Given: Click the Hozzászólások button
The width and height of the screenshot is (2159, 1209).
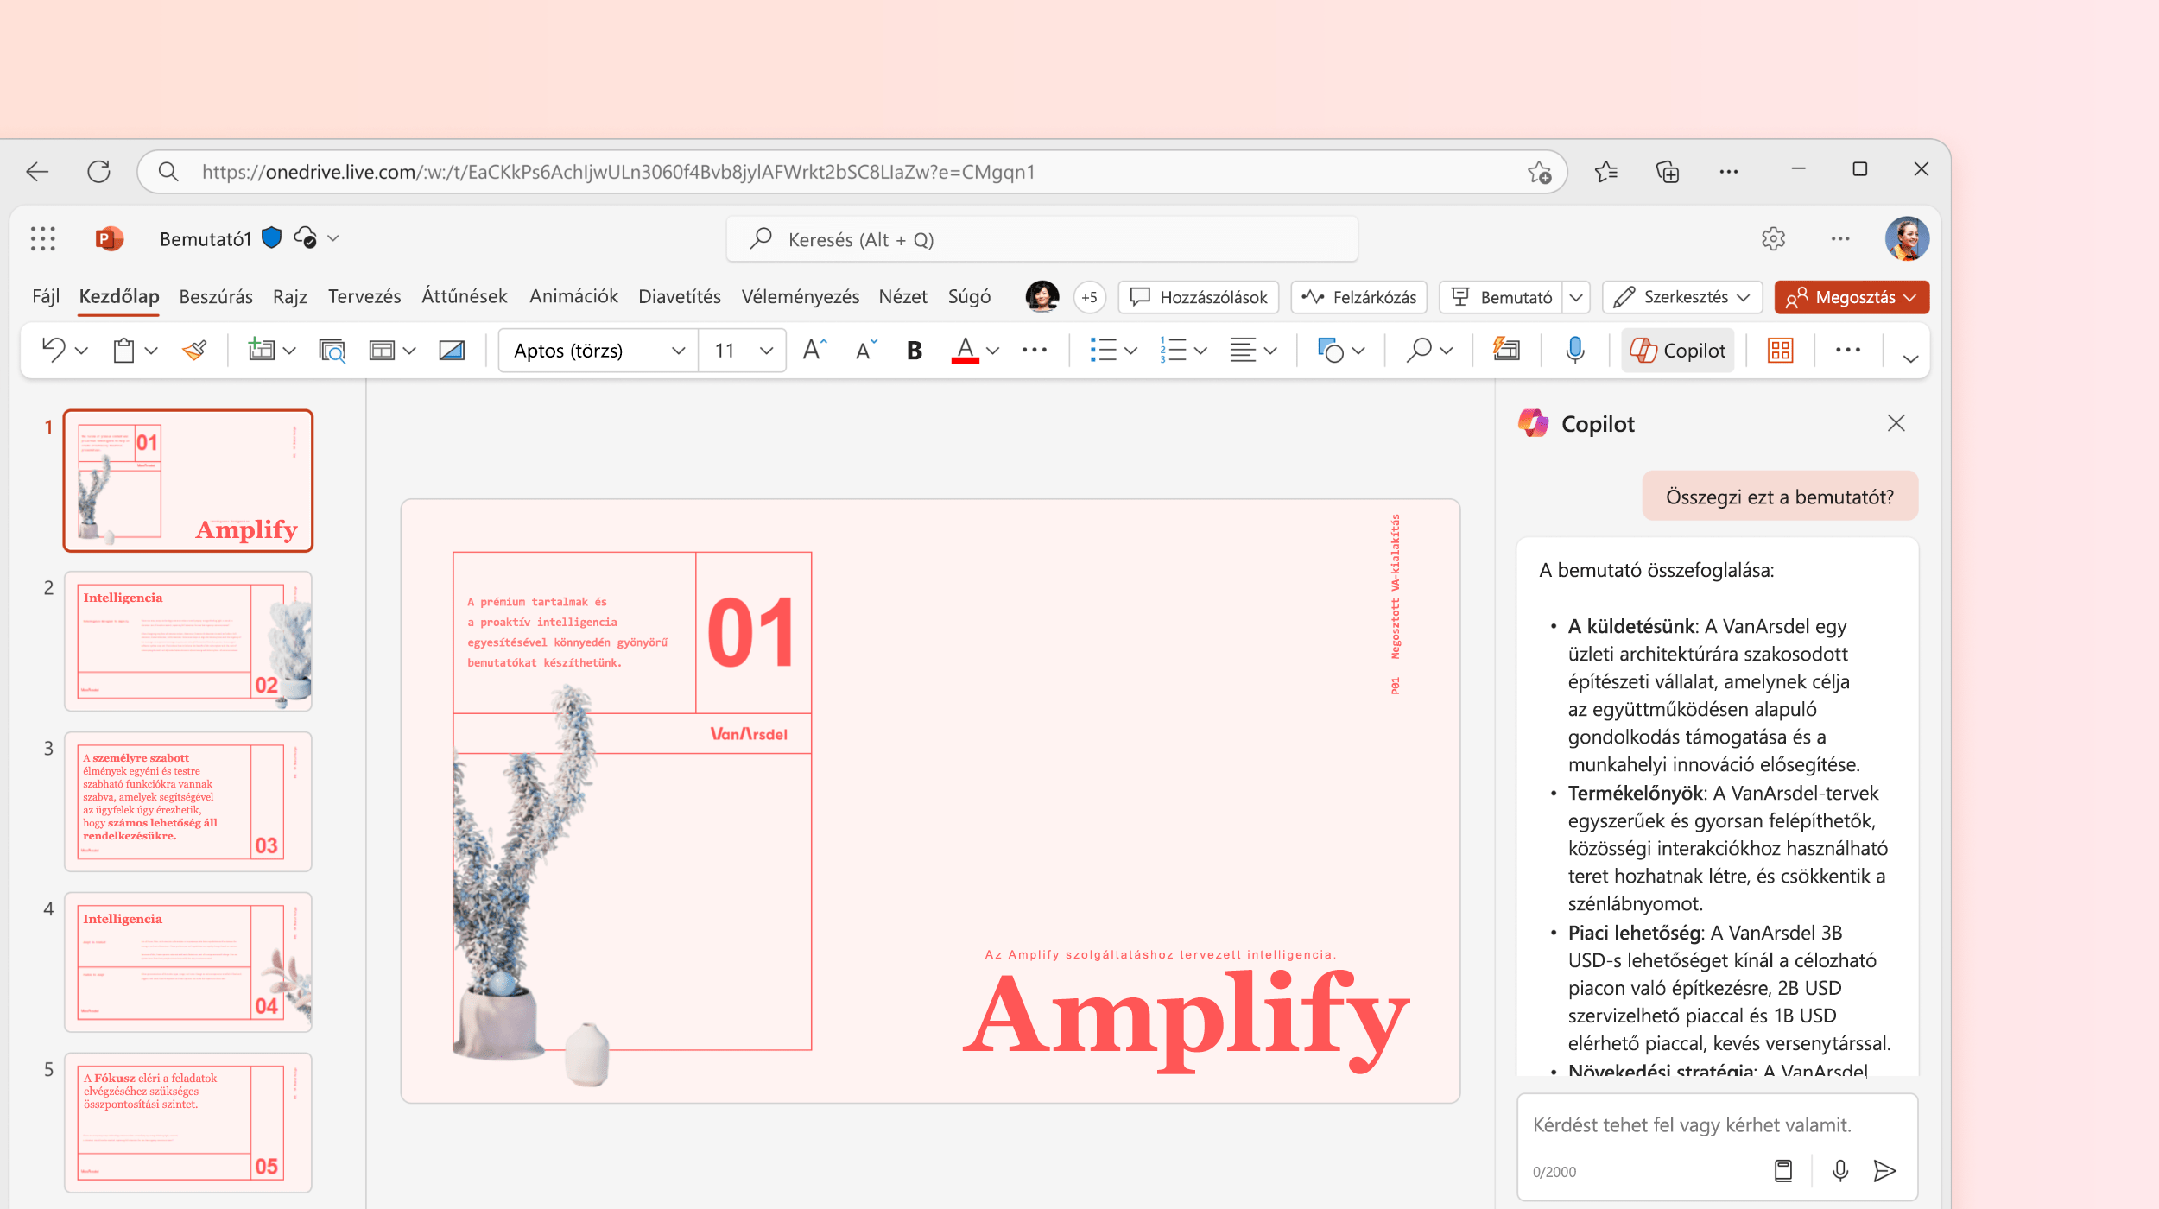Looking at the screenshot, I should pos(1199,297).
